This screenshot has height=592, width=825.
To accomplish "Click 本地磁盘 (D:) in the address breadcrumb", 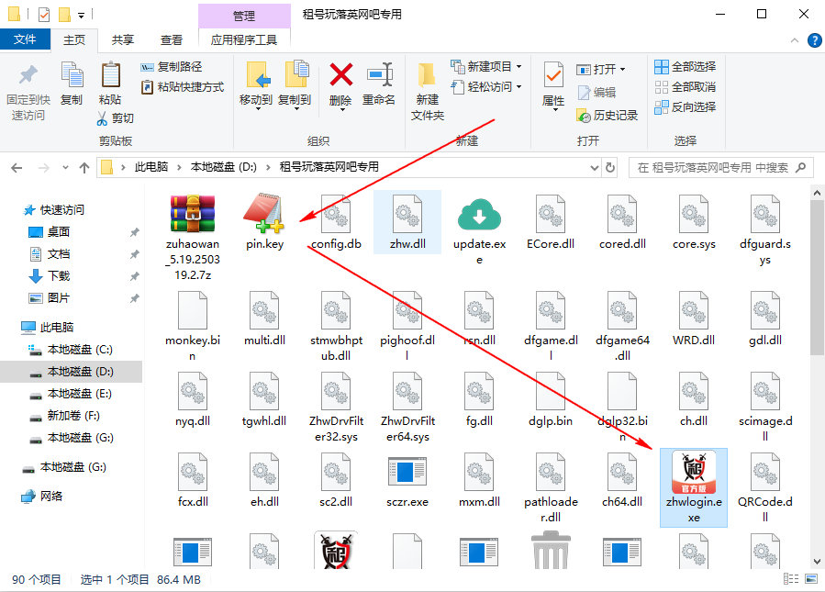I will coord(224,167).
